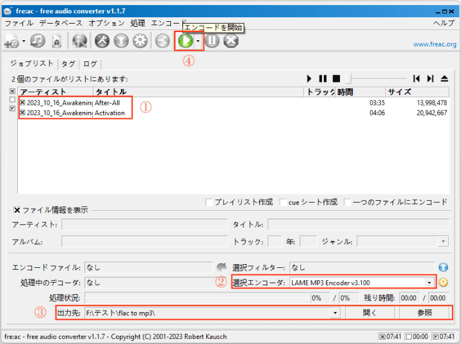Visit the www.freac.org link

435,44
